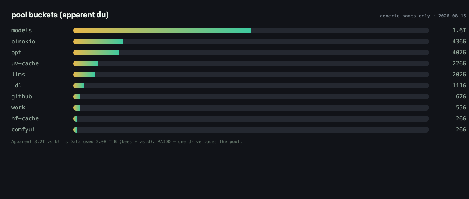The width and height of the screenshot is (469, 199).
Task: Click the '407G' size value
Action: (459, 53)
